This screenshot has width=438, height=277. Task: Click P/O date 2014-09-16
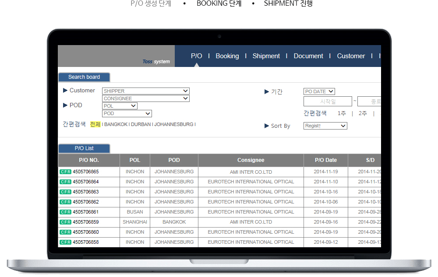click(326, 222)
